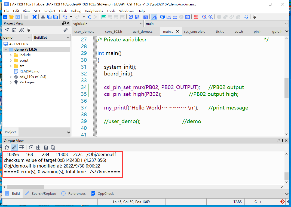Viewport: 291px width, 207px height.
Task: Open the Search/Replace output tab
Action: point(40,194)
